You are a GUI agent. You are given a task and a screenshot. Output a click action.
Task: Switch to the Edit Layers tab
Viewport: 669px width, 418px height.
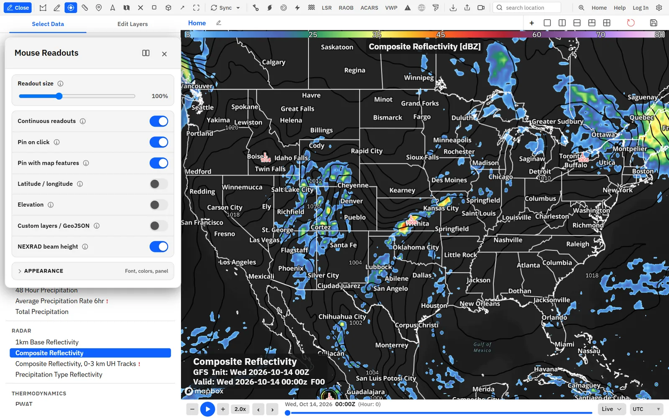tap(133, 24)
